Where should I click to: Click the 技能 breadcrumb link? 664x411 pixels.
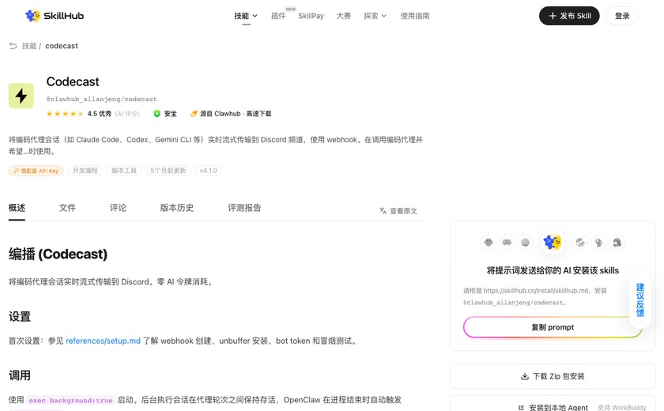pos(29,46)
